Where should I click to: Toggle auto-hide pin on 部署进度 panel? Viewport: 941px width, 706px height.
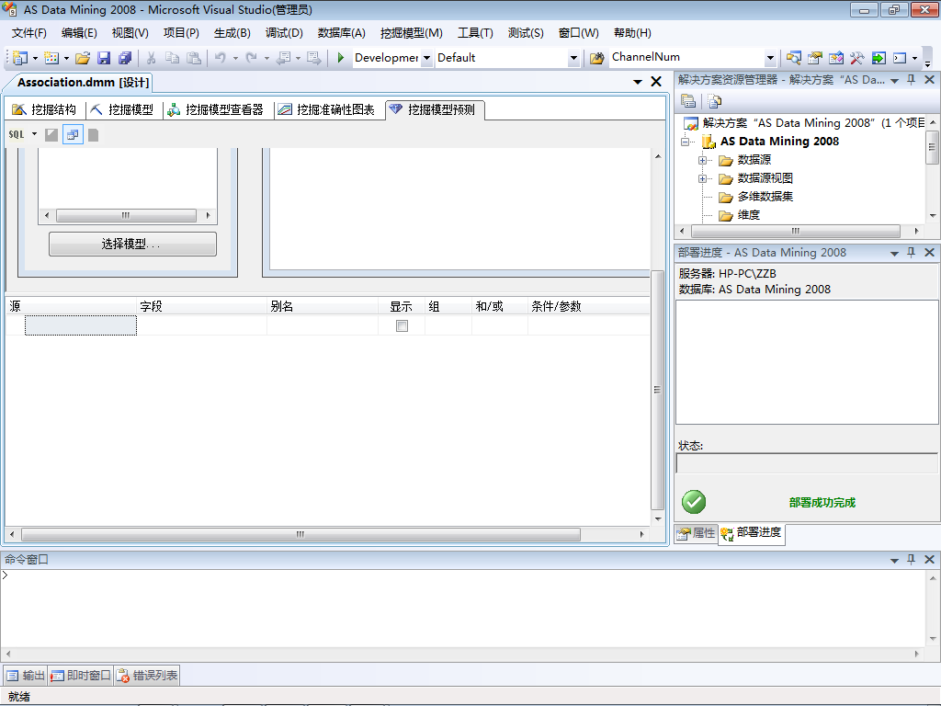[x=911, y=253]
